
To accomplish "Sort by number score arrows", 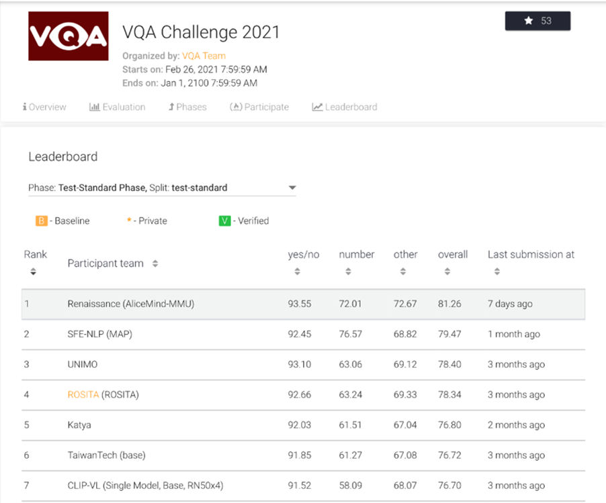I will pyautogui.click(x=348, y=272).
